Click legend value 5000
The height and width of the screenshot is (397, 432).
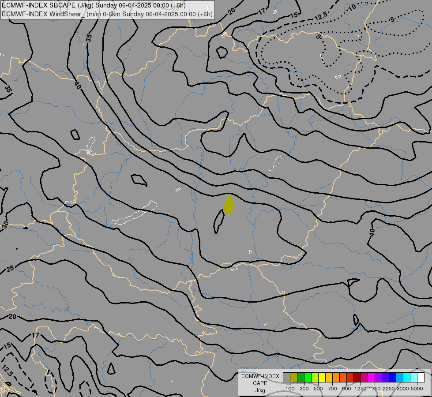tap(417, 389)
